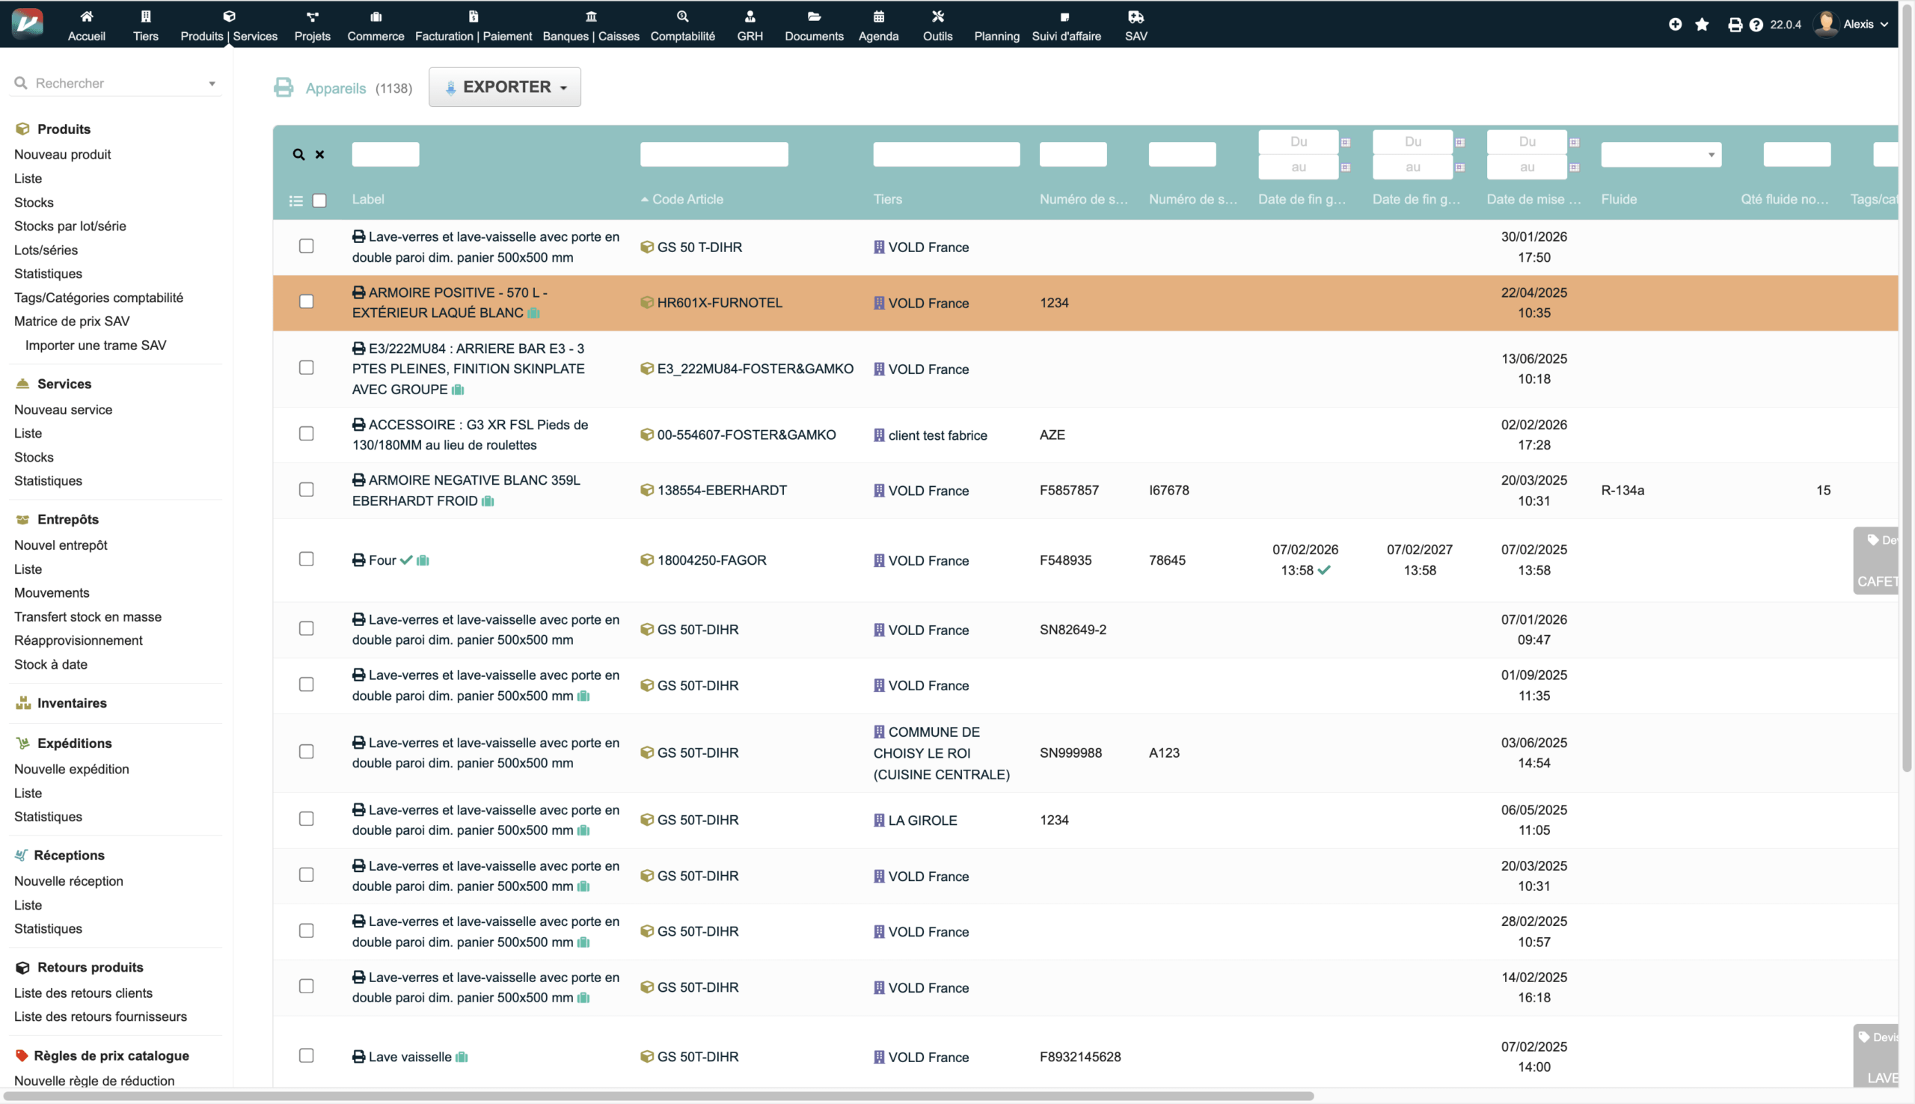Open the Stocks par lot/série link
The width and height of the screenshot is (1915, 1104).
(70, 226)
